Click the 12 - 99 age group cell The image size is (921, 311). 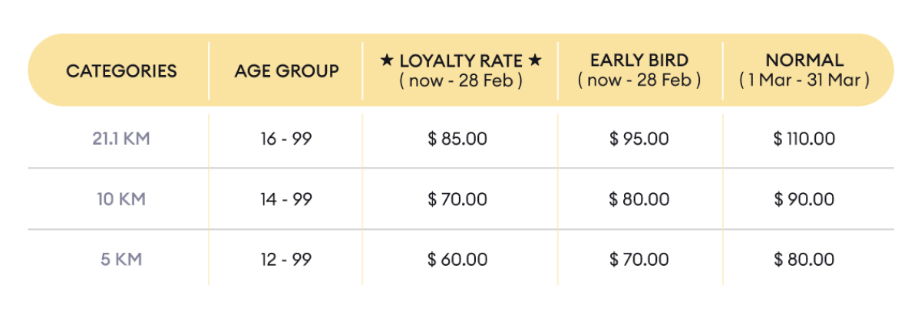[286, 259]
